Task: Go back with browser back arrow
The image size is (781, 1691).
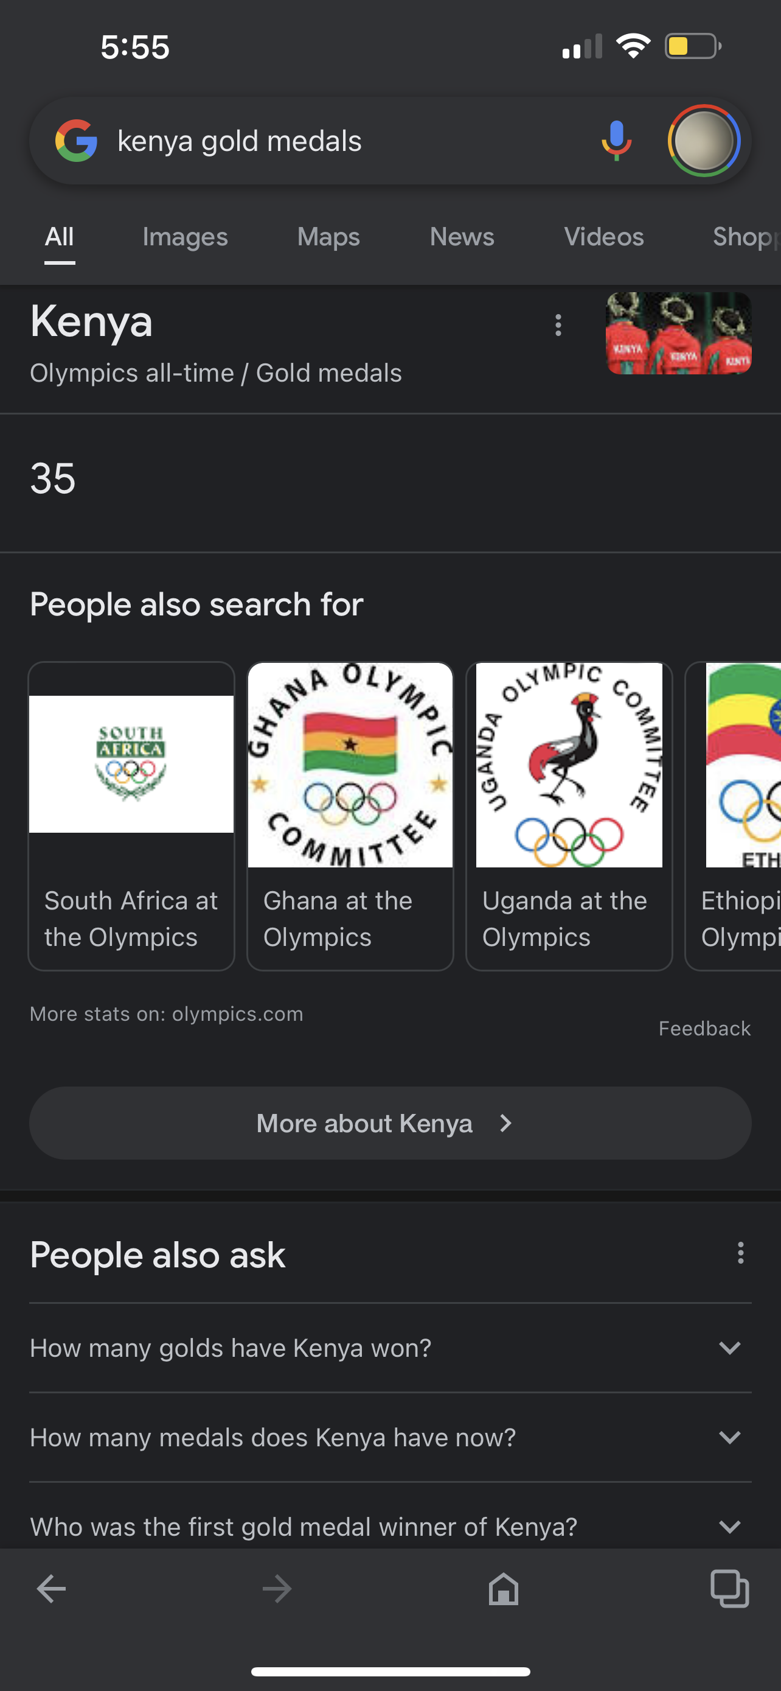Action: tap(51, 1589)
